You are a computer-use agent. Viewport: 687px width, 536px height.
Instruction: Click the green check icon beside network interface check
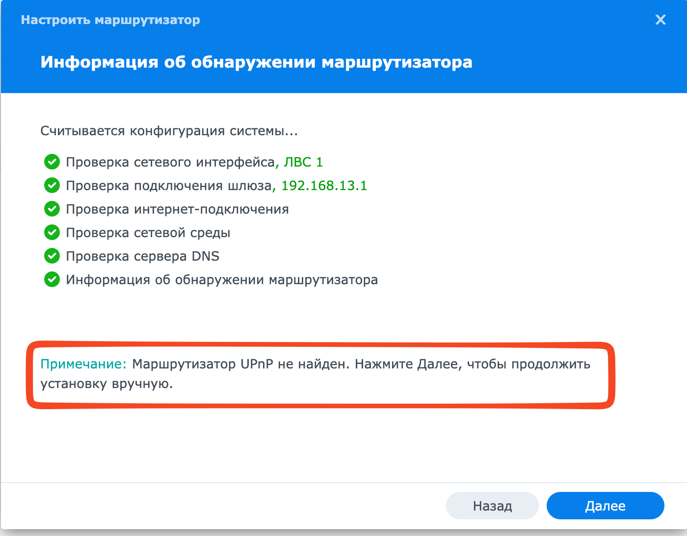(x=52, y=162)
